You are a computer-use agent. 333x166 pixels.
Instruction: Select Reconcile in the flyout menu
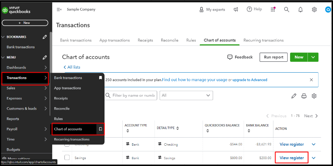click(x=62, y=108)
